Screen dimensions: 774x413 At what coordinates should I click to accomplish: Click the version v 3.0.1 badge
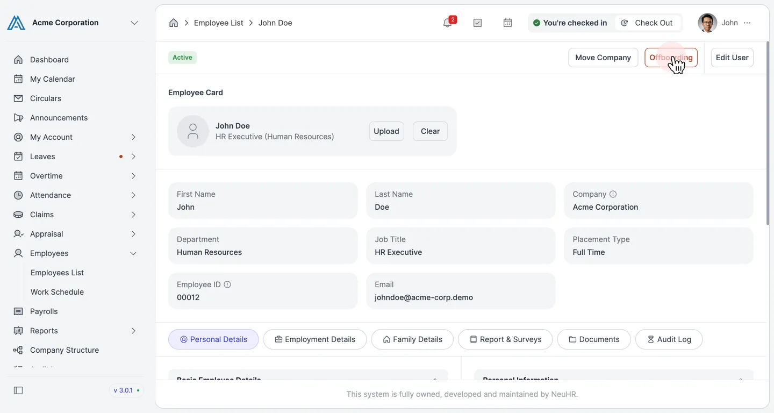click(x=126, y=390)
